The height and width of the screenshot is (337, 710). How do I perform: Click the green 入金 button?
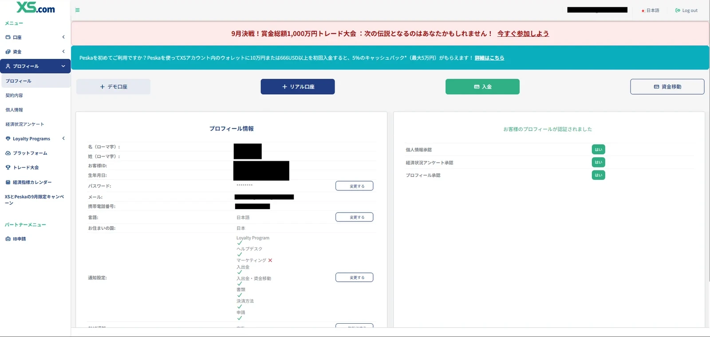coord(482,87)
